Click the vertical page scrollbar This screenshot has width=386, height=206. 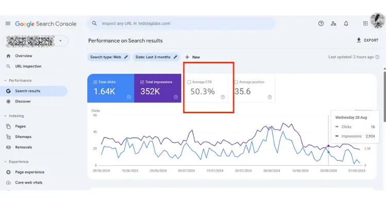tap(384, 96)
